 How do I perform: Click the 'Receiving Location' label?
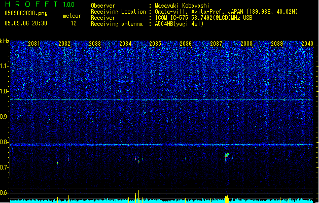118,12
